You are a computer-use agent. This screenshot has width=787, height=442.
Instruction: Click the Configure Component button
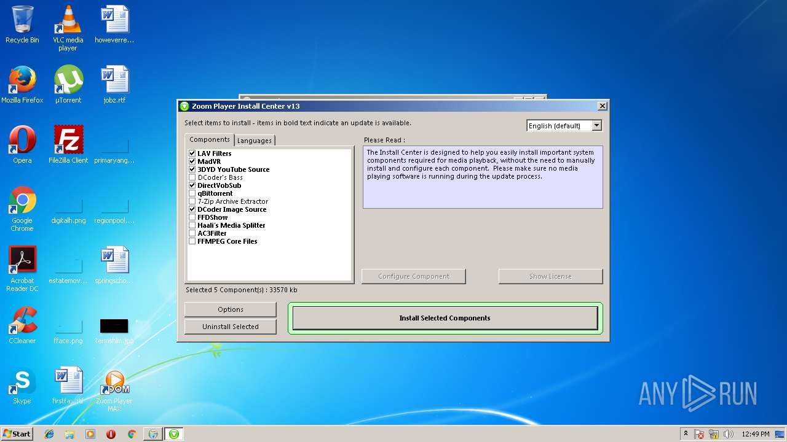pyautogui.click(x=414, y=276)
